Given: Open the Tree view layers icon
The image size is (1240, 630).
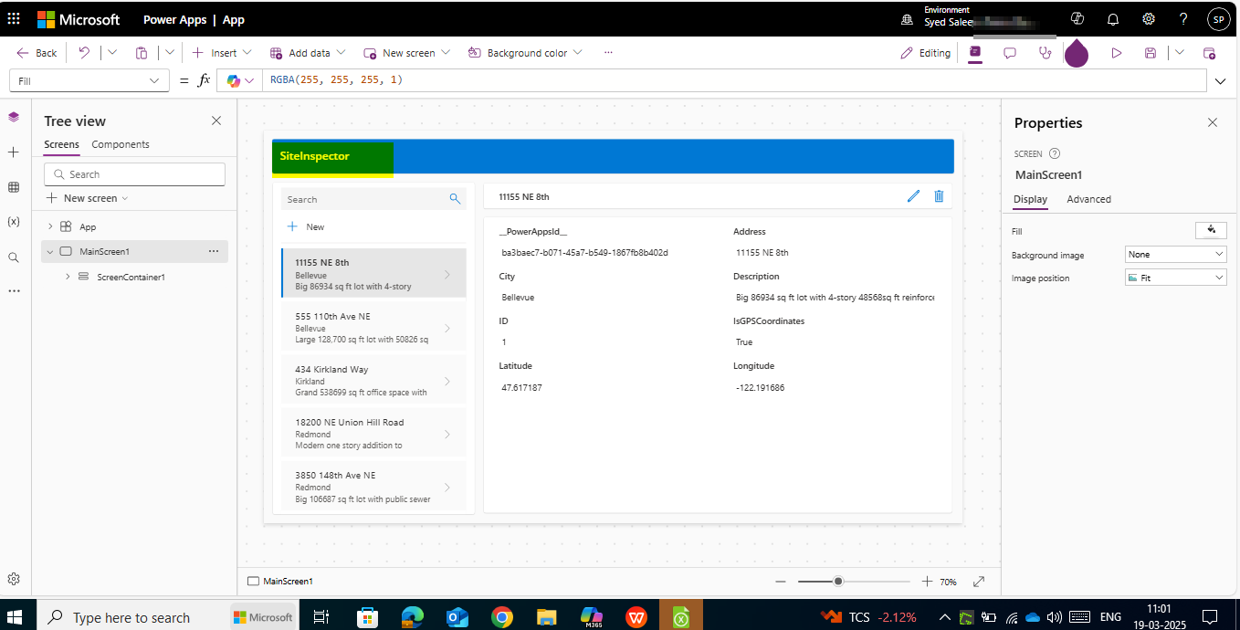Looking at the screenshot, I should (14, 117).
